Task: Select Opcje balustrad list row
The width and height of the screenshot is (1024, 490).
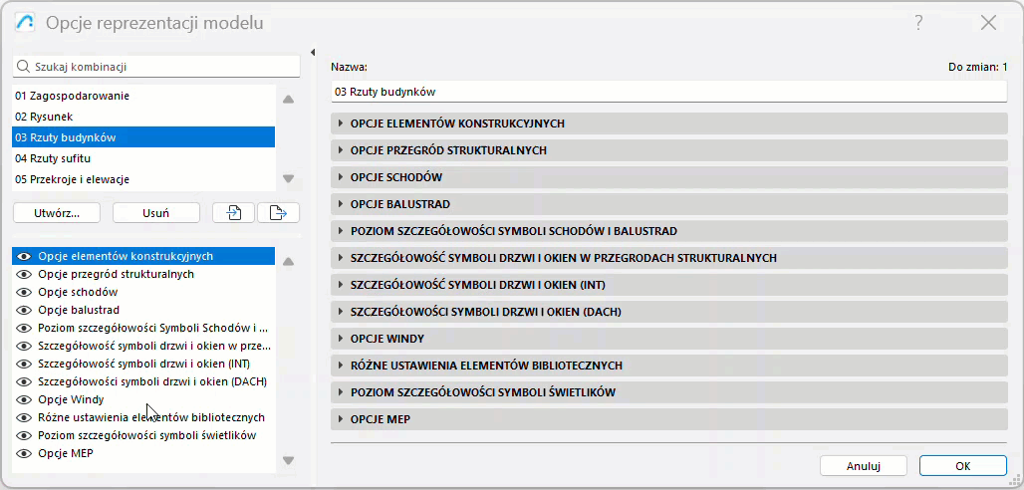Action: (143, 311)
